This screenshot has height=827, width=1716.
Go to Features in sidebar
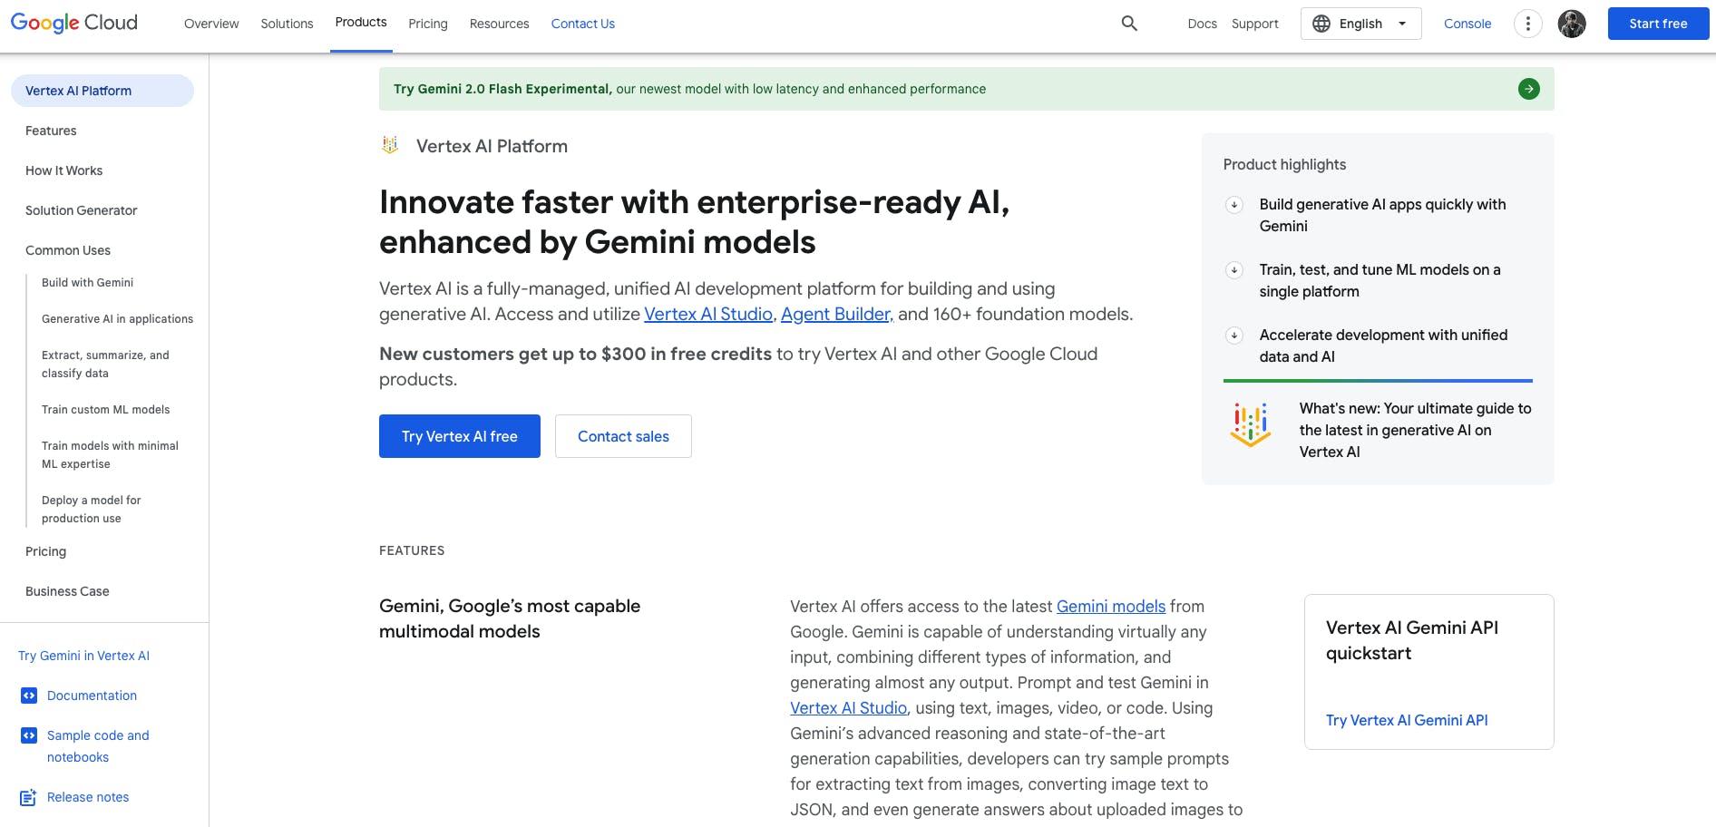click(51, 131)
